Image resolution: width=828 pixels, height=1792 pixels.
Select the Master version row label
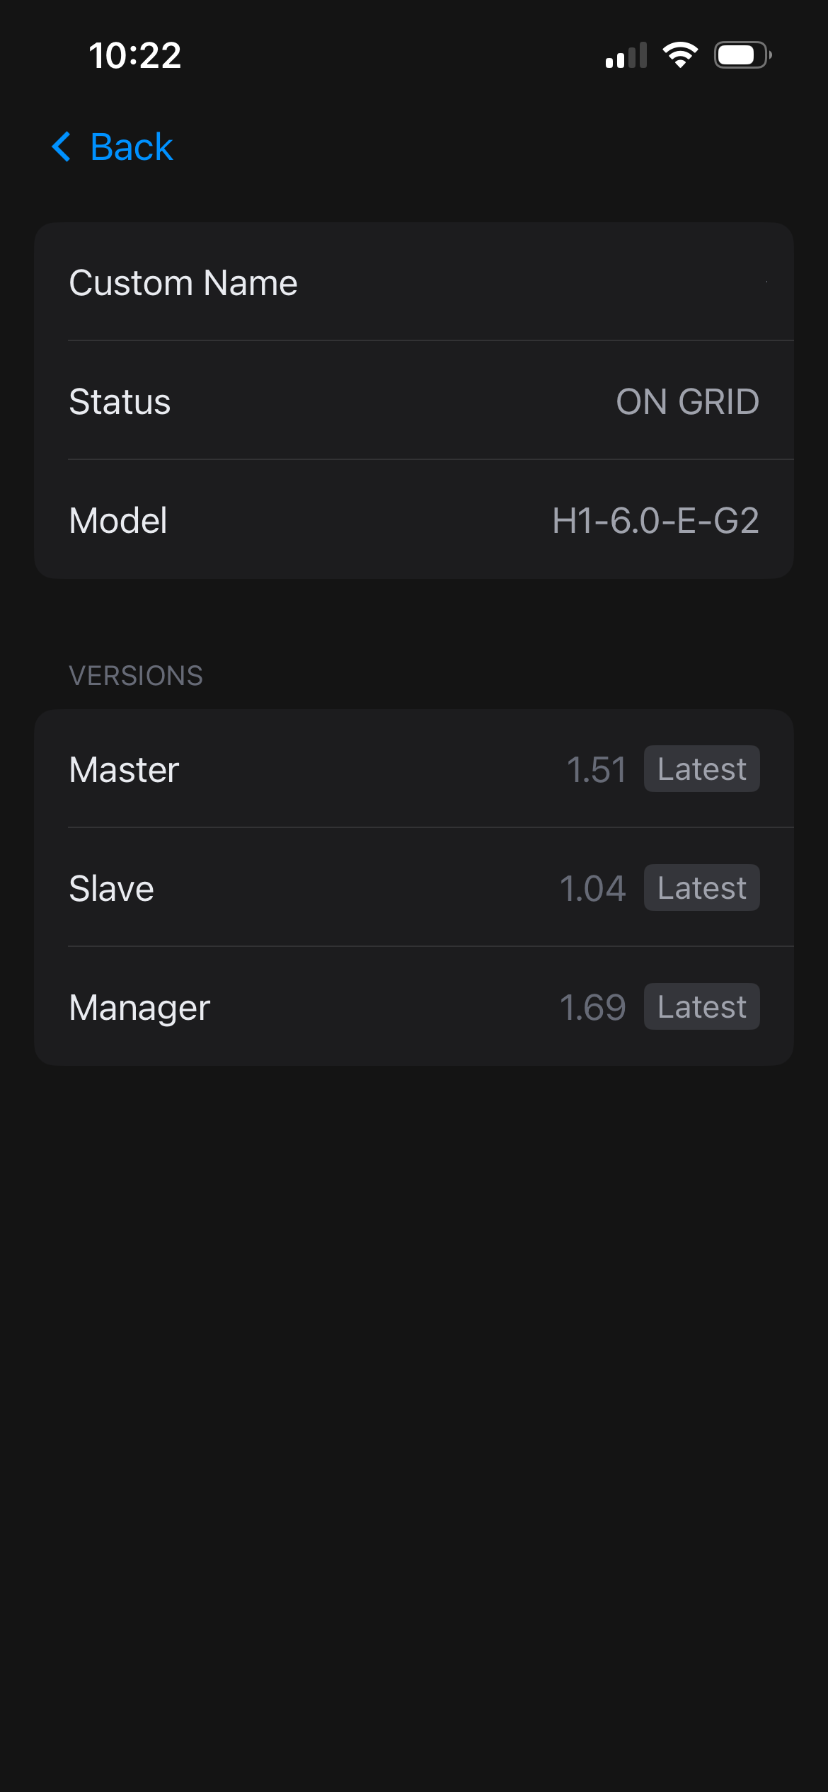point(124,770)
